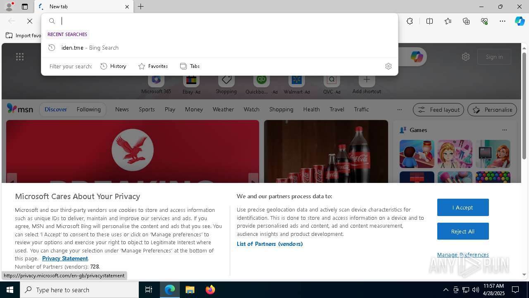Click the Sign in button
The image size is (529, 298).
[x=494, y=57]
